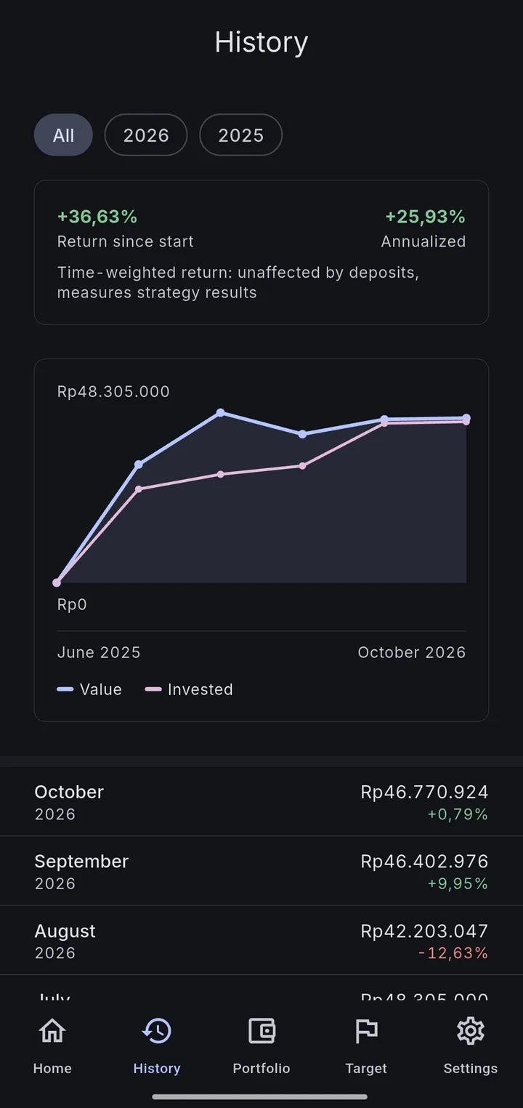Image resolution: width=523 pixels, height=1108 pixels.
Task: Tap the June 2025 axis label
Action: click(x=99, y=652)
